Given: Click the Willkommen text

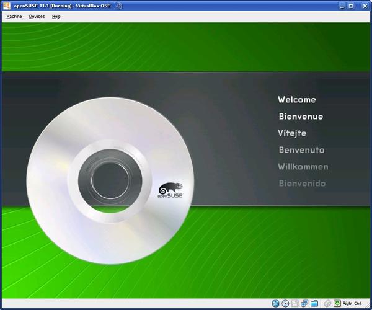Looking at the screenshot, I should click(x=303, y=167).
